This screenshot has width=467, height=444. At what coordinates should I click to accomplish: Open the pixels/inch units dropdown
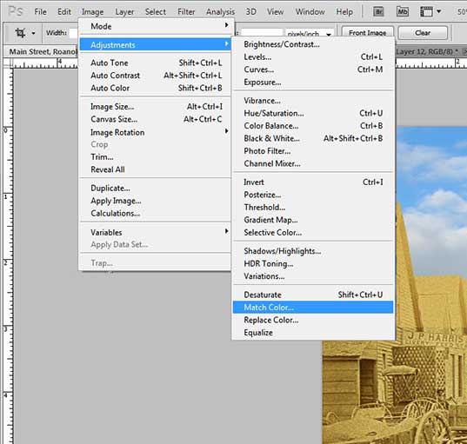[x=310, y=34]
